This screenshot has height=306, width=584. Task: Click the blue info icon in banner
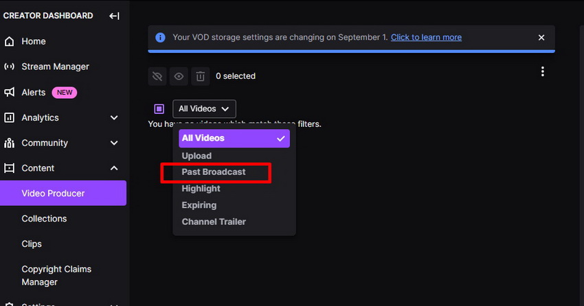160,38
